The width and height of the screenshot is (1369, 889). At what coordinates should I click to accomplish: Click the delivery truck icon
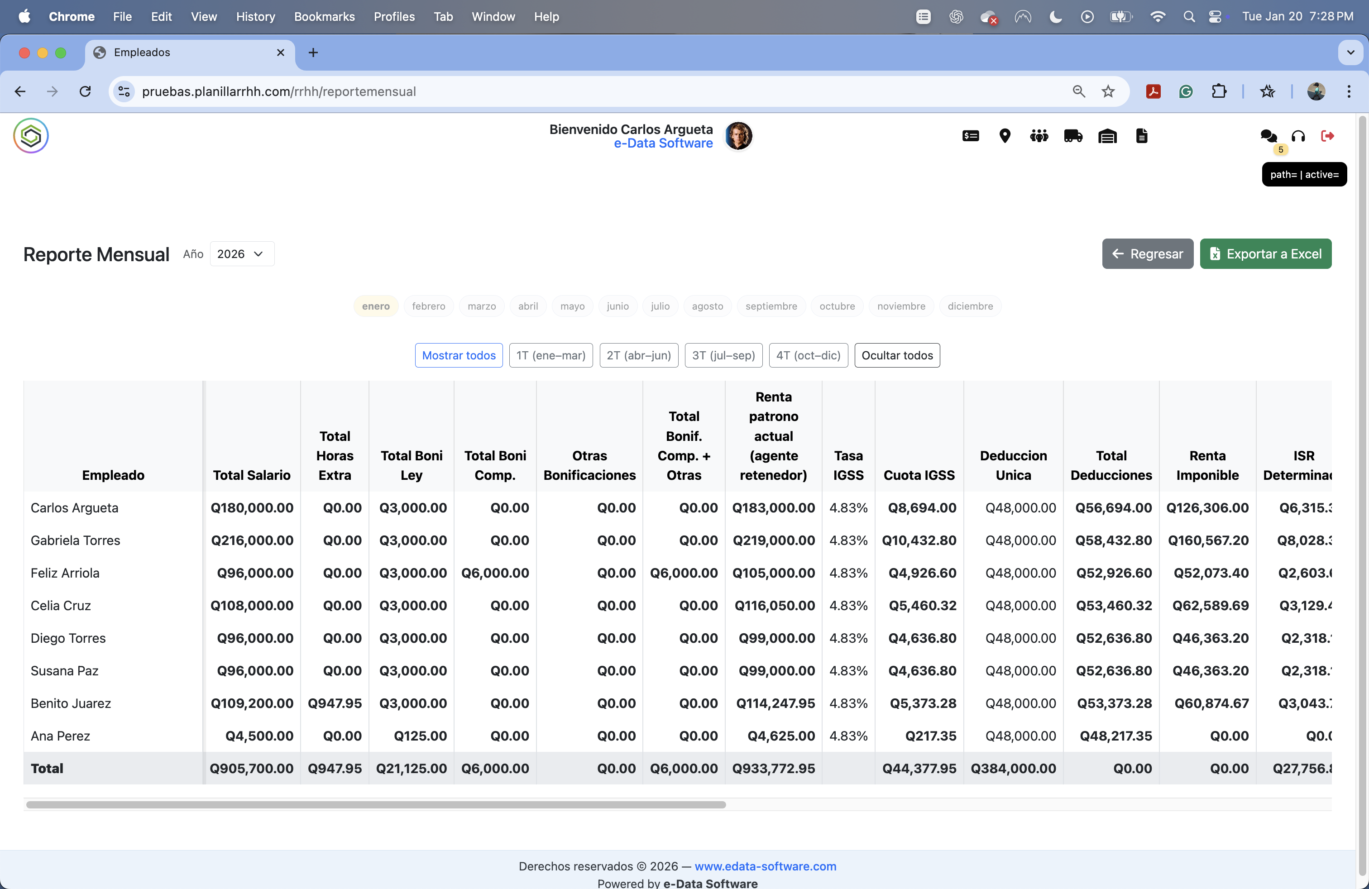pyautogui.click(x=1073, y=136)
